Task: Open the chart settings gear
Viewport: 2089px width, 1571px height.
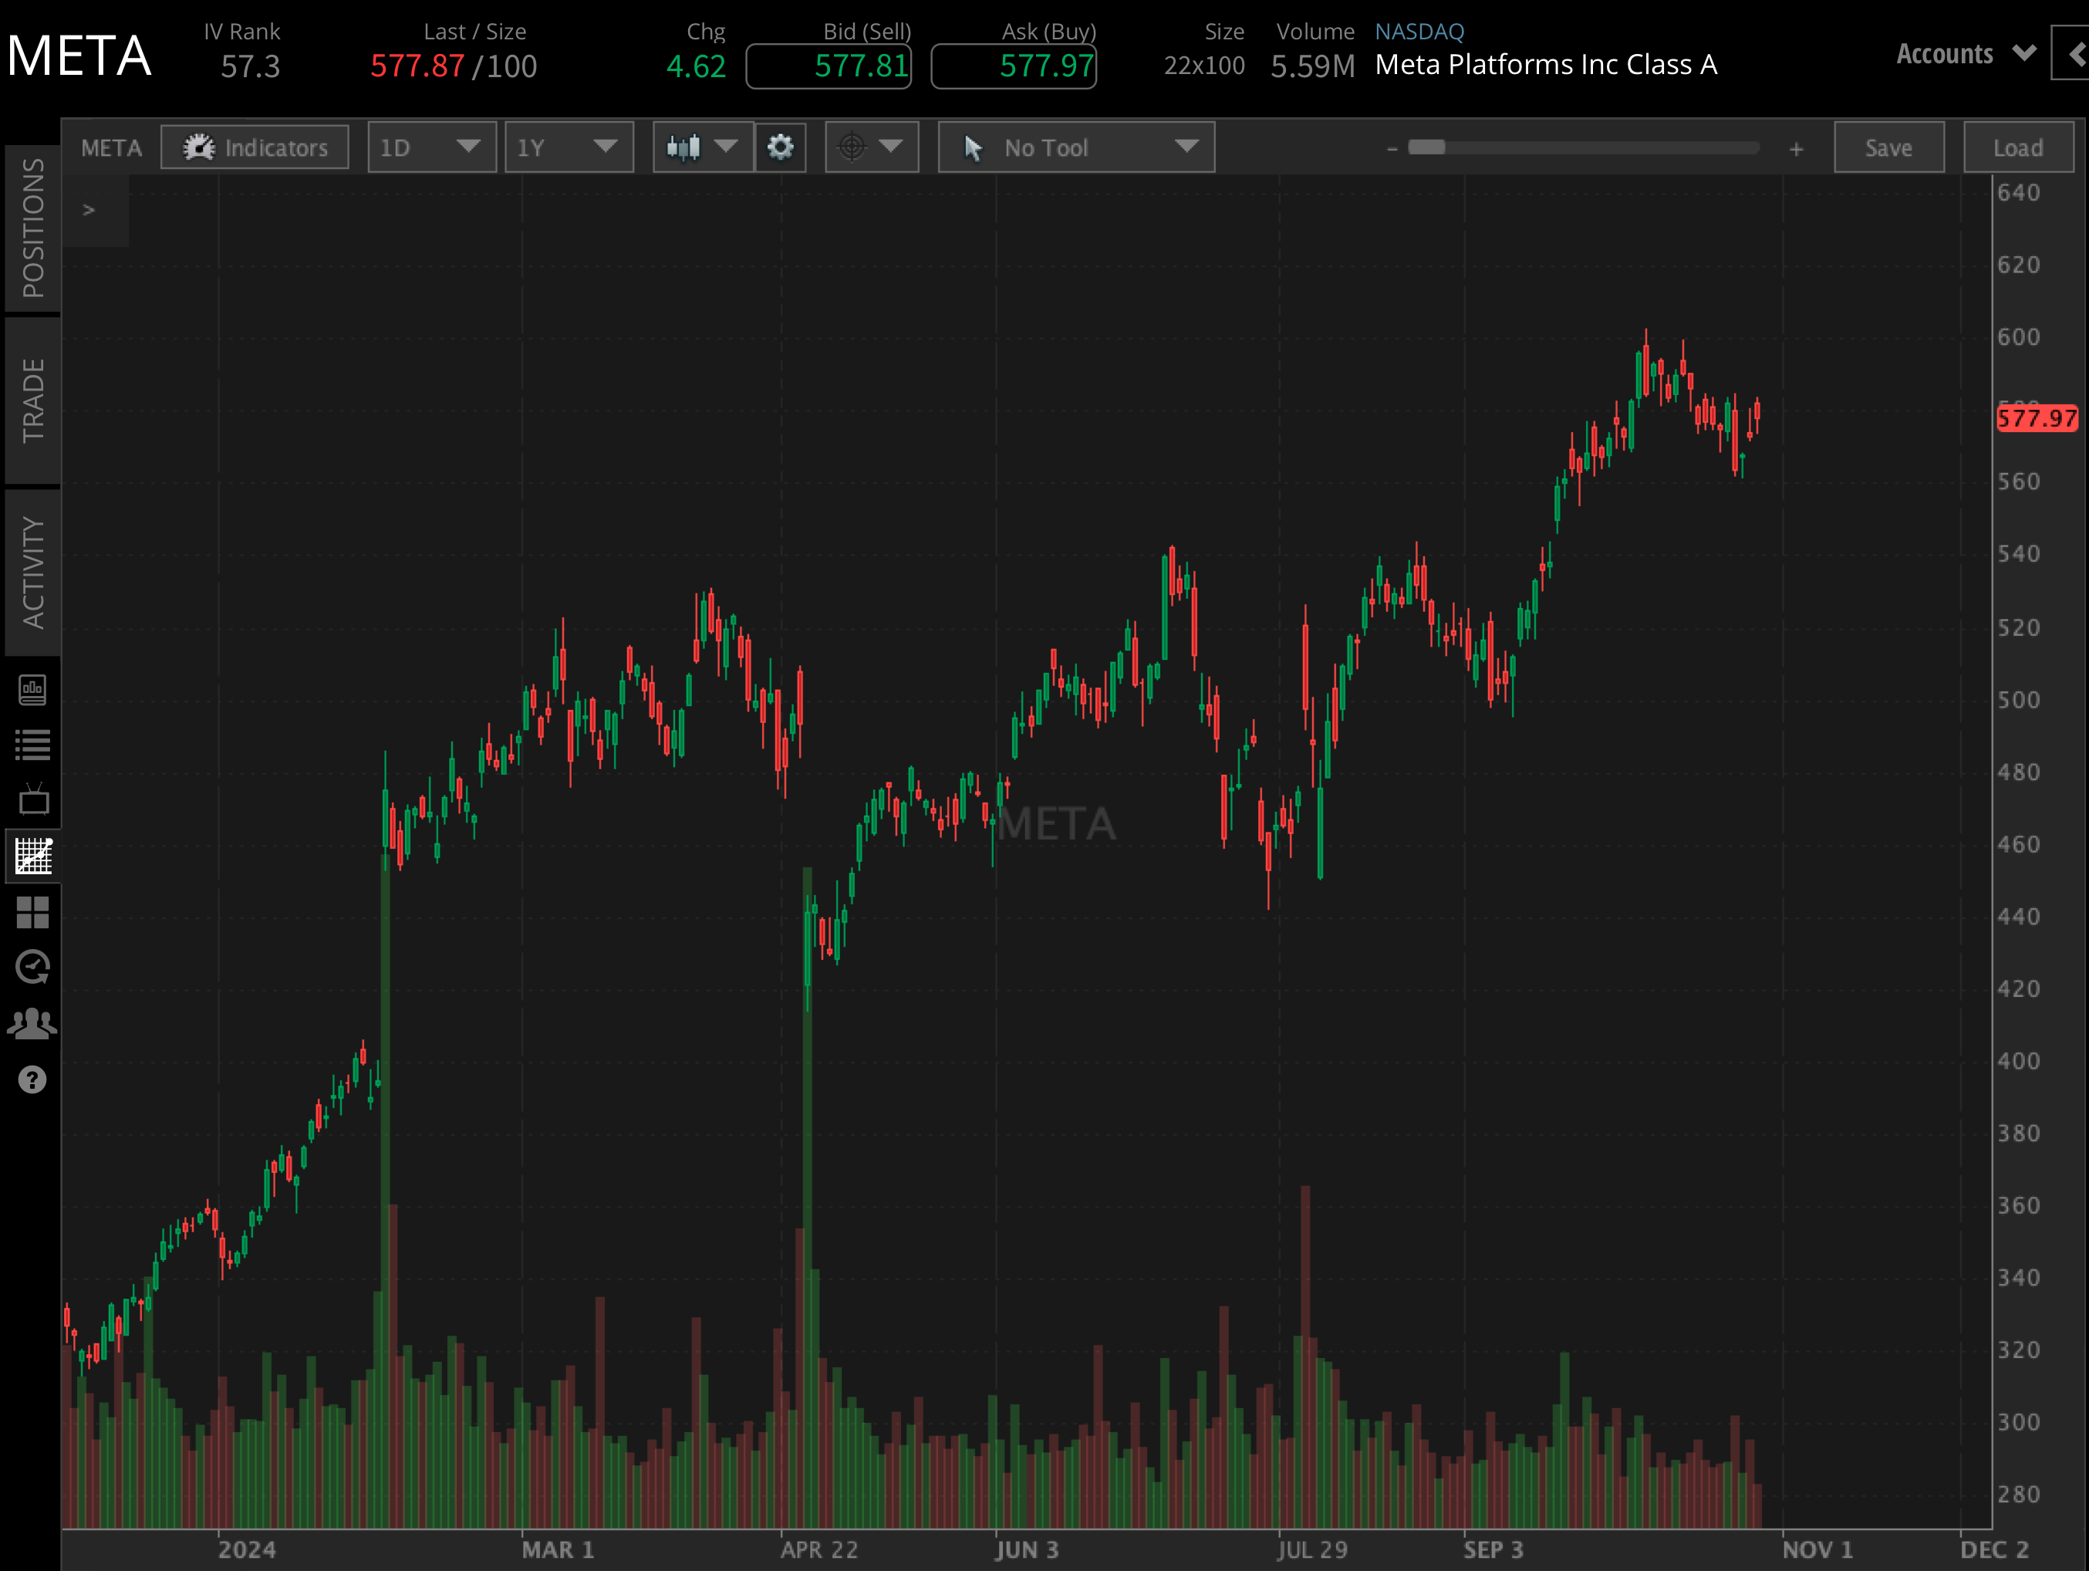Action: tap(780, 147)
